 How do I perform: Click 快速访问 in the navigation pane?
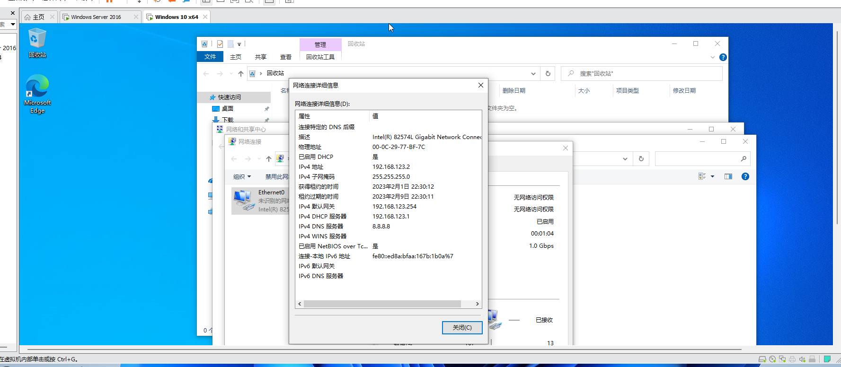click(x=229, y=97)
